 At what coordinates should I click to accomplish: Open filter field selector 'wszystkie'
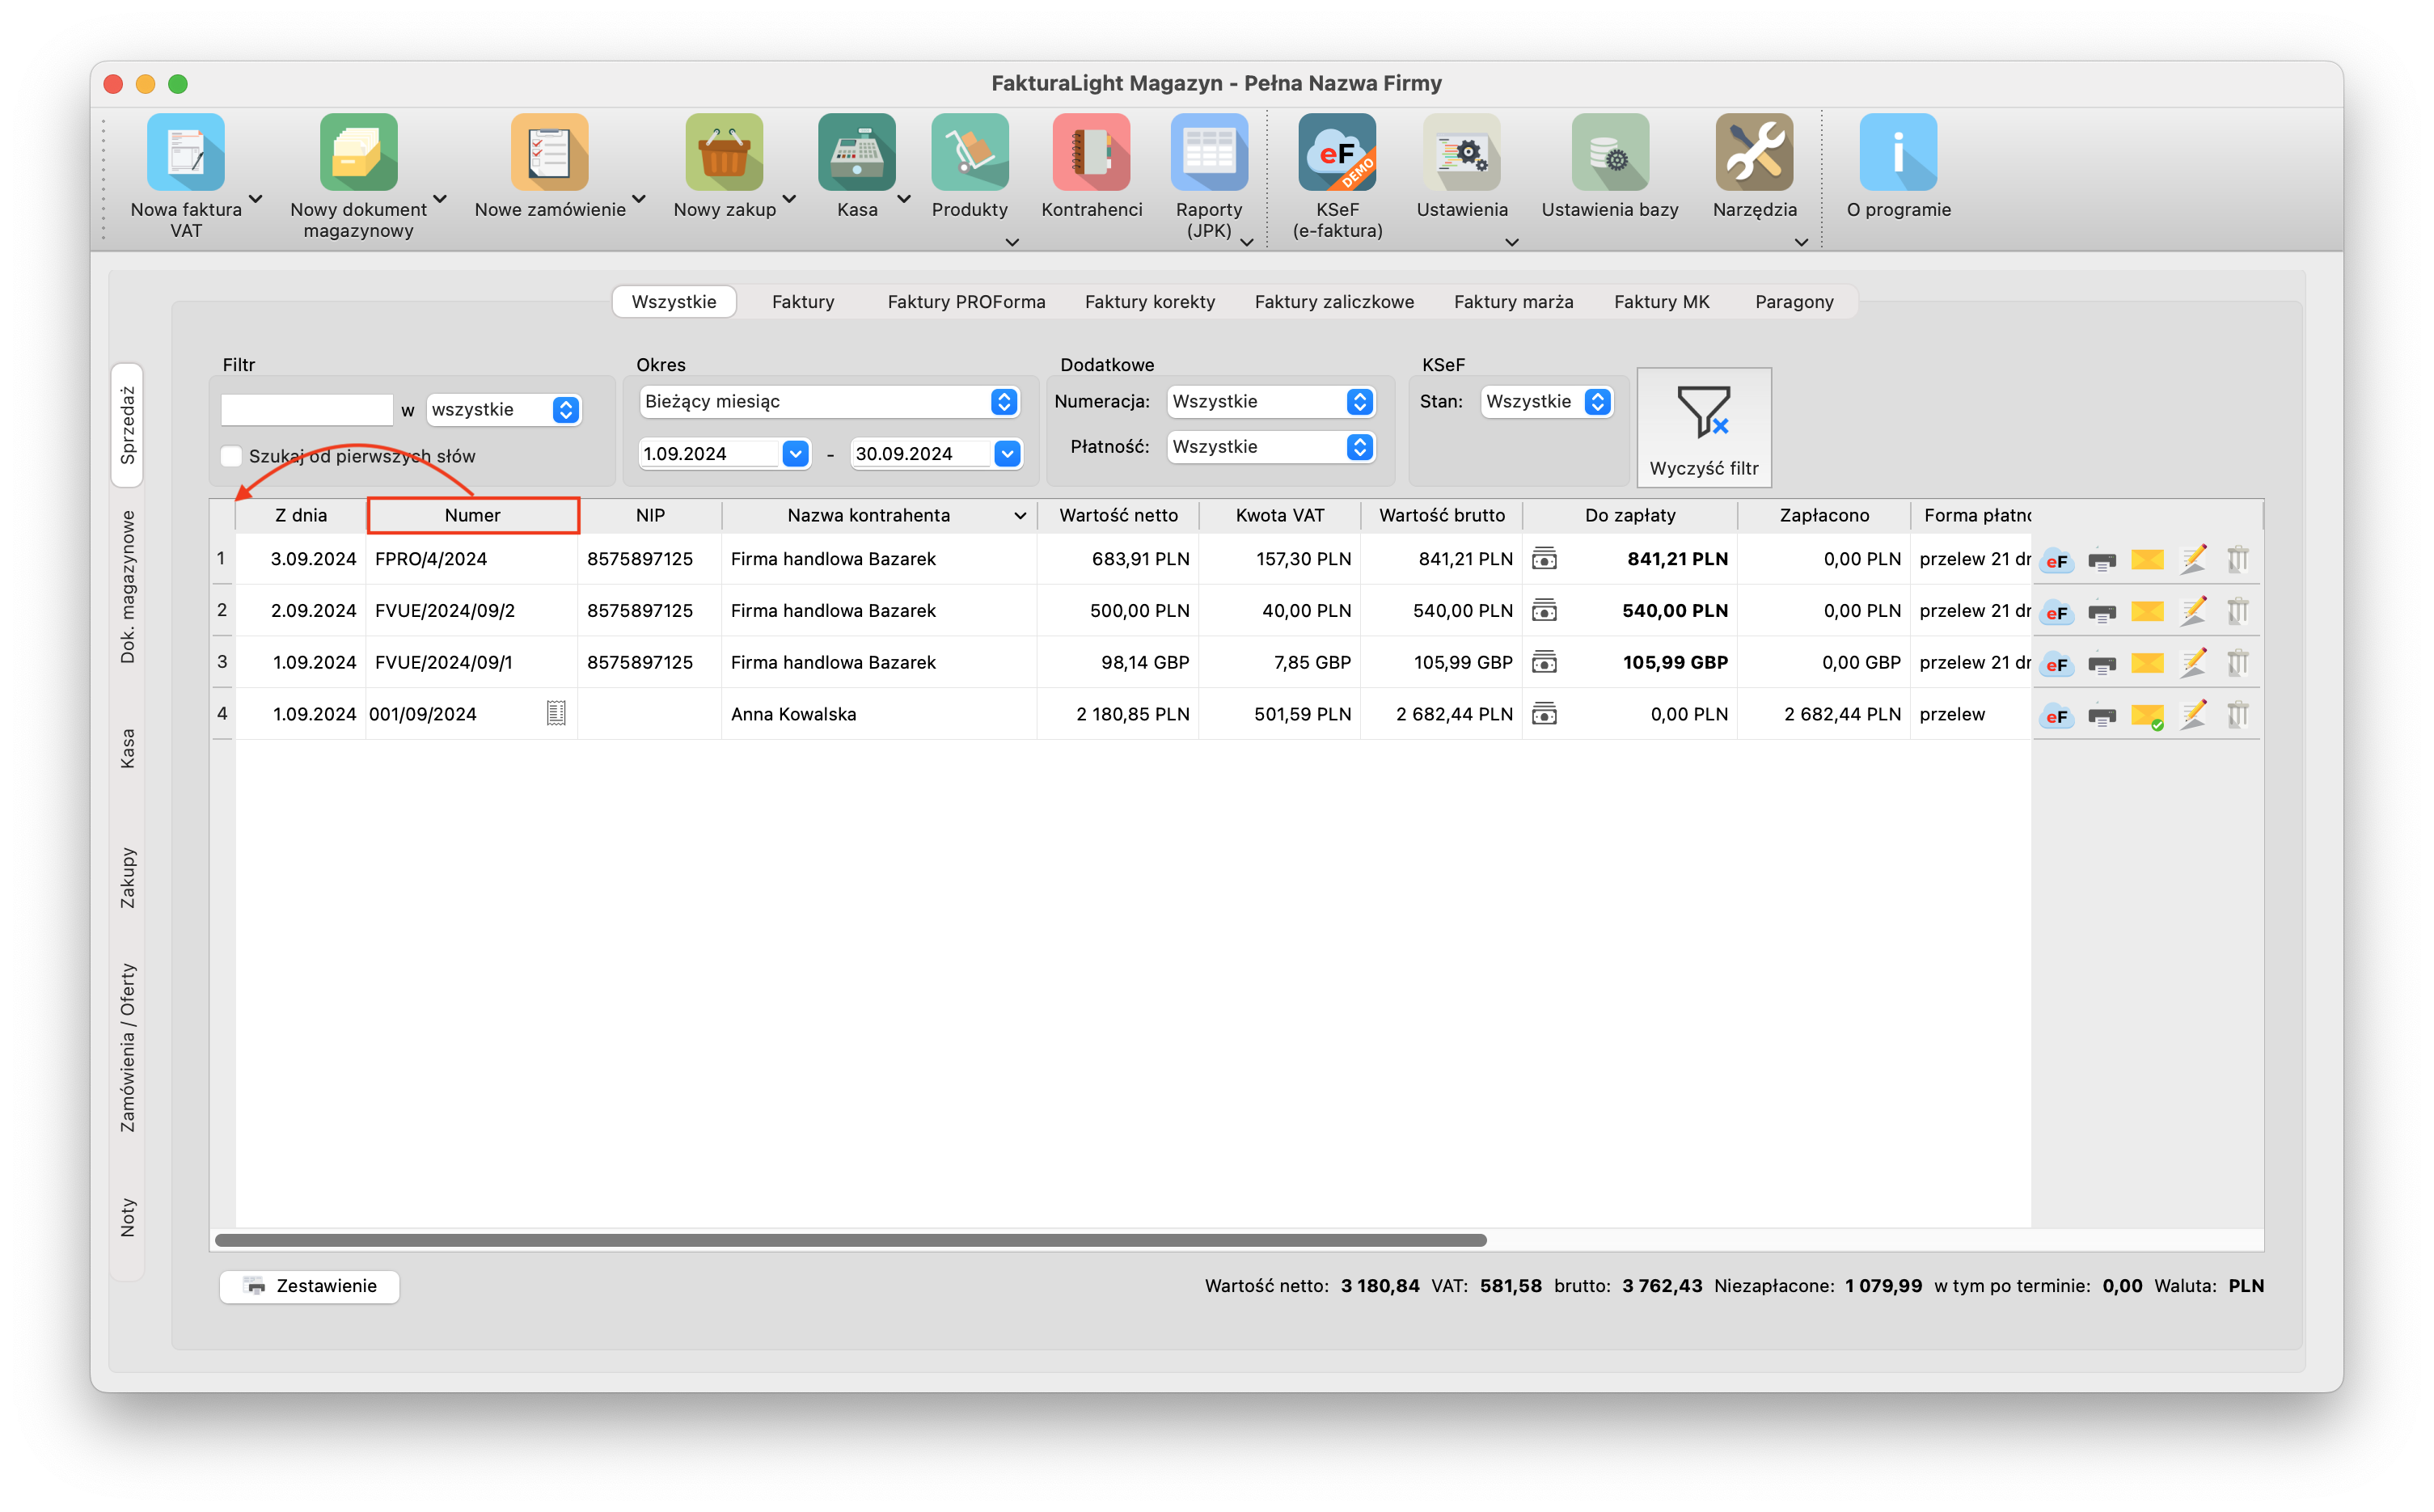click(x=504, y=409)
